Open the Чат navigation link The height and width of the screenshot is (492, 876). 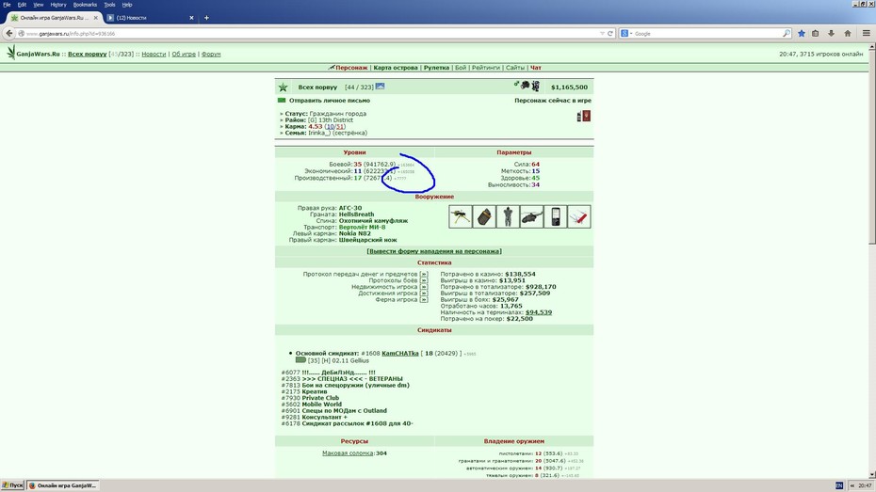point(536,68)
